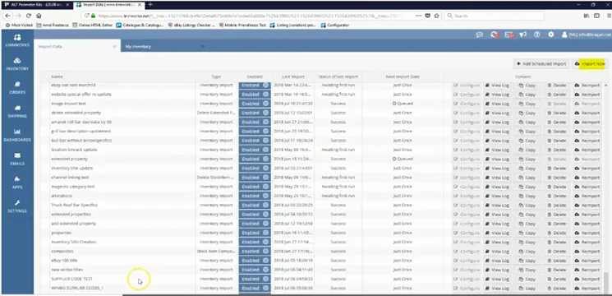Viewport: 612px width, 296px height.
Task: Open the help question mark icon
Action: tap(537, 35)
